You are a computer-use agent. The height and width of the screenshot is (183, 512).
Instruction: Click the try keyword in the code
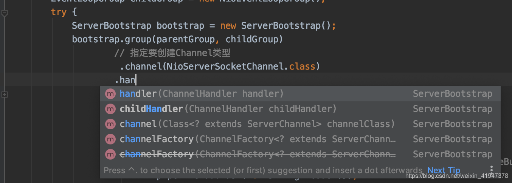click(x=59, y=12)
